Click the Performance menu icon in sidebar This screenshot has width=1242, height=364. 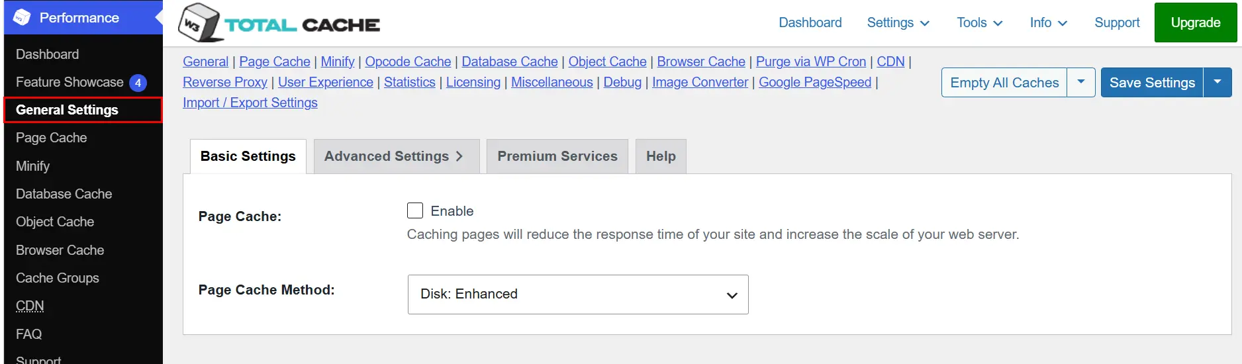[x=22, y=17]
